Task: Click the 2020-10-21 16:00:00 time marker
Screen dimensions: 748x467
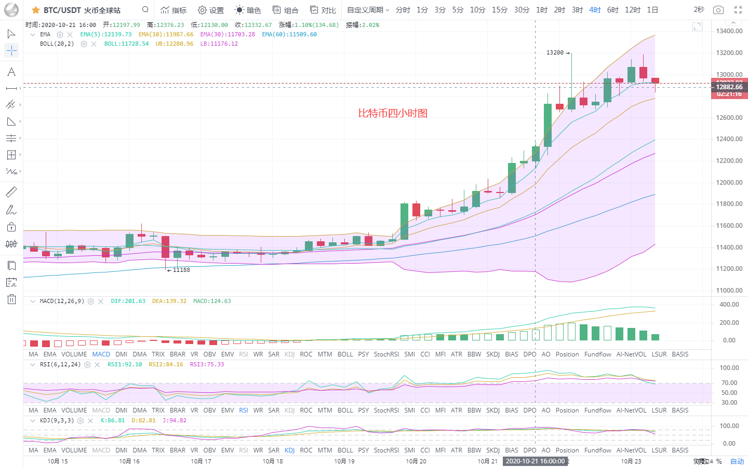Action: [535, 461]
